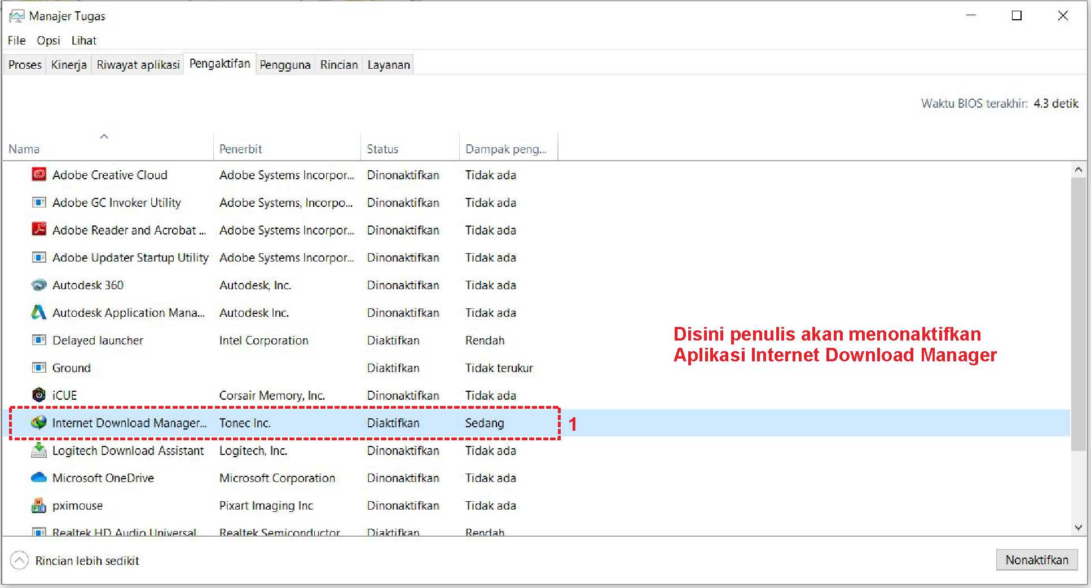Click the Autodesk 360 icon
Image resolution: width=1091 pixels, height=588 pixels.
tap(38, 285)
